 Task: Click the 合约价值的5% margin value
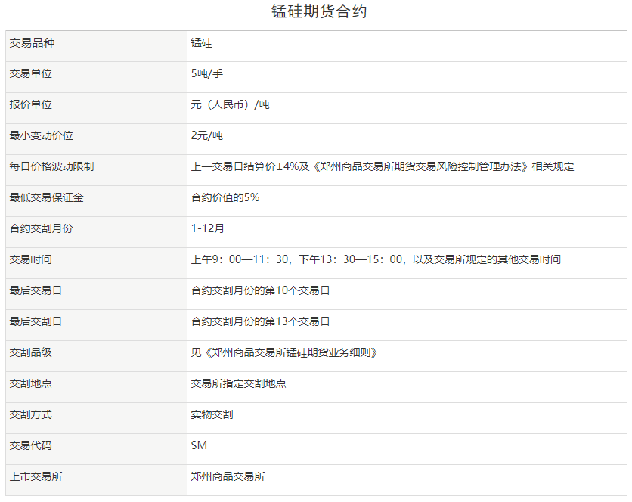click(225, 198)
